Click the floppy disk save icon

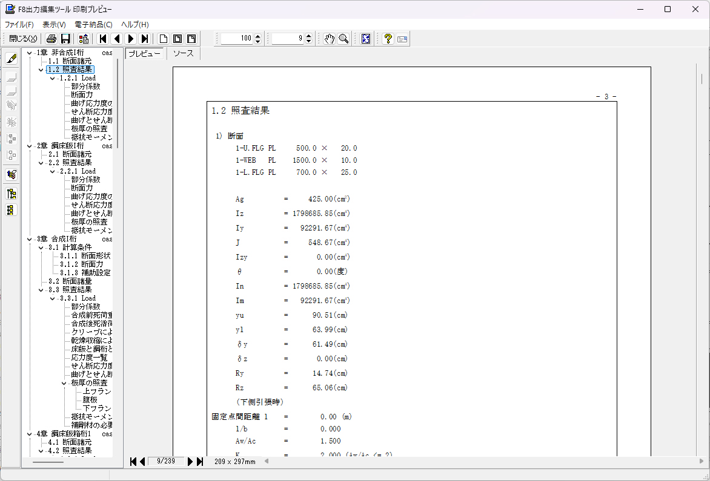coord(65,39)
